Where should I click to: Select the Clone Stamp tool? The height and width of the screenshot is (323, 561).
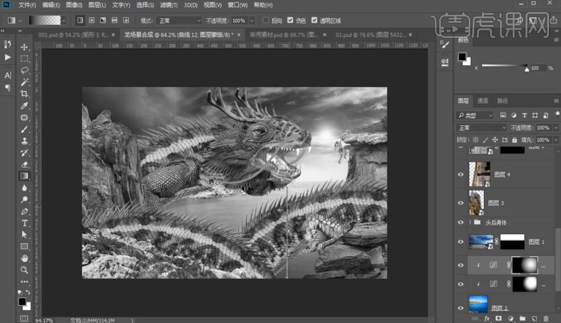pos(24,141)
